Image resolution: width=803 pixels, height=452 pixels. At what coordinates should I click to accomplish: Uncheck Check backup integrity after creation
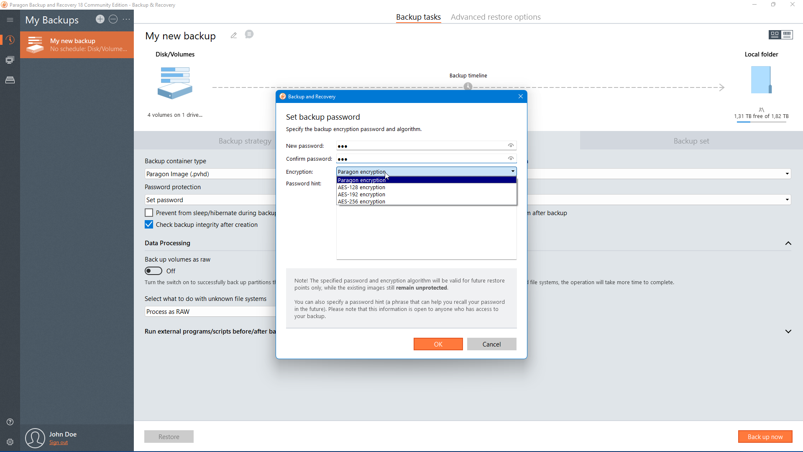(x=149, y=224)
